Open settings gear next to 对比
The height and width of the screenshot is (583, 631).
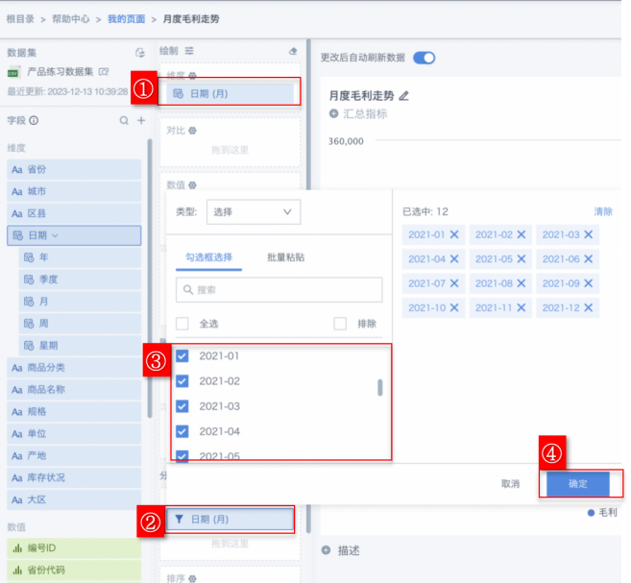click(x=192, y=131)
